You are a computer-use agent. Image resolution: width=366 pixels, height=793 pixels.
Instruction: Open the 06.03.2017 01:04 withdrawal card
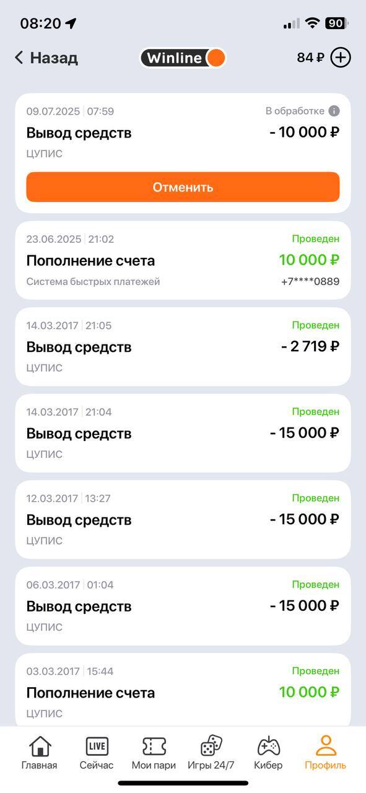pos(183,606)
